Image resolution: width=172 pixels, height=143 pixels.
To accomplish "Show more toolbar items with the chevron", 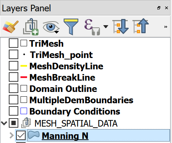I will (x=165, y=27).
